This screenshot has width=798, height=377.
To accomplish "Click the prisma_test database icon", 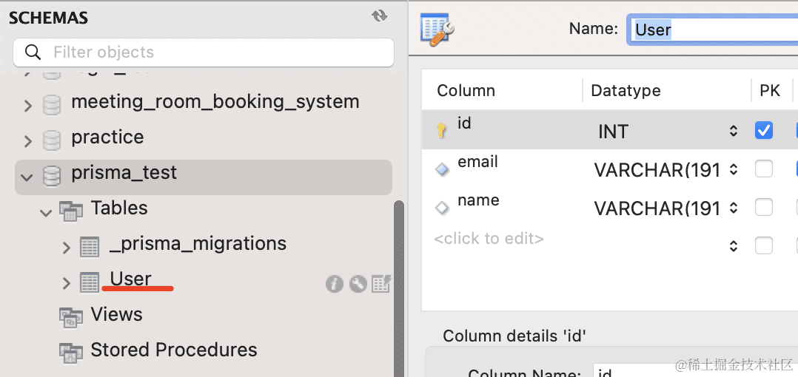I will point(52,175).
